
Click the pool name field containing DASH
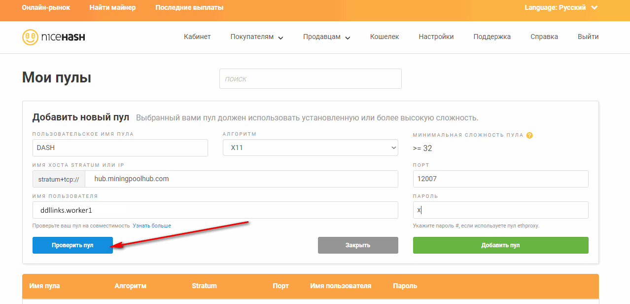(120, 148)
